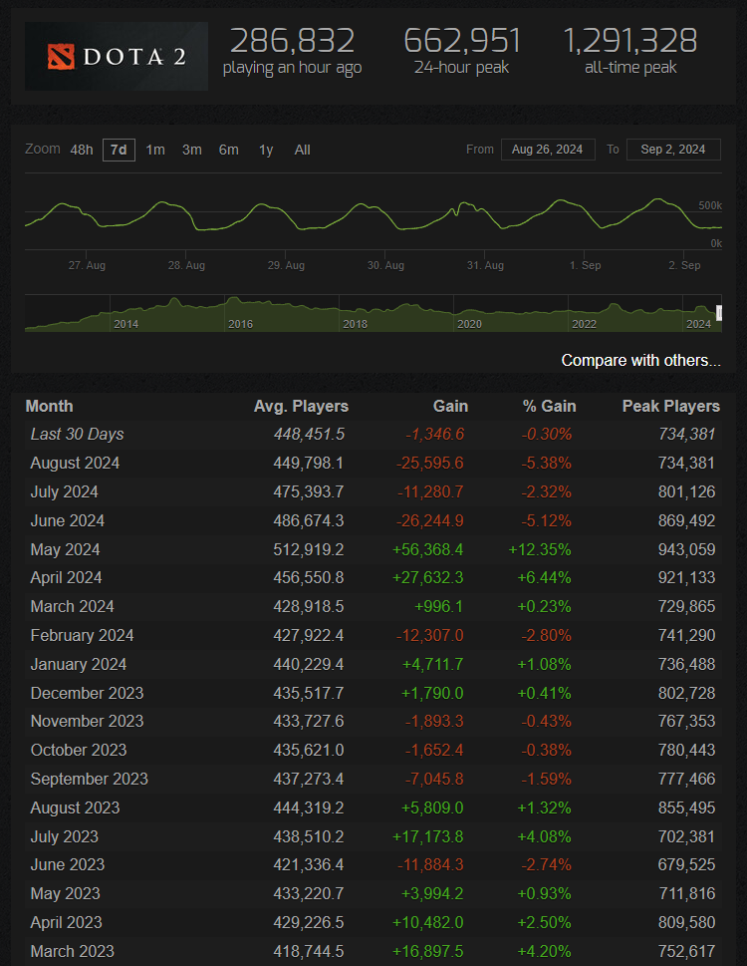Click the 855,495 peak players value
The height and width of the screenshot is (966, 747).
[x=686, y=807]
